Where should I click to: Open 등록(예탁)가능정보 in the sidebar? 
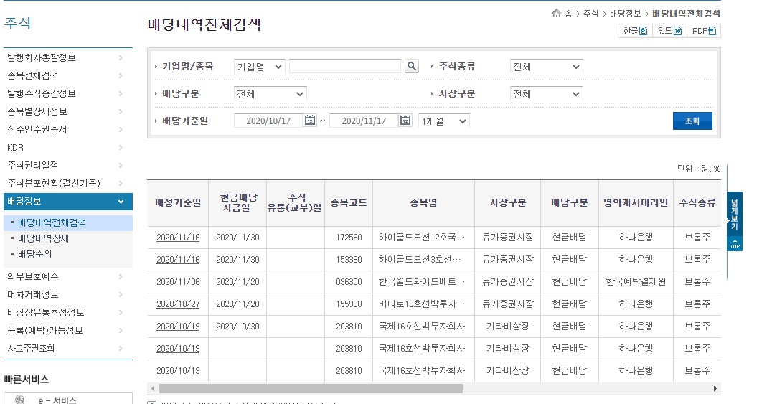(44, 330)
